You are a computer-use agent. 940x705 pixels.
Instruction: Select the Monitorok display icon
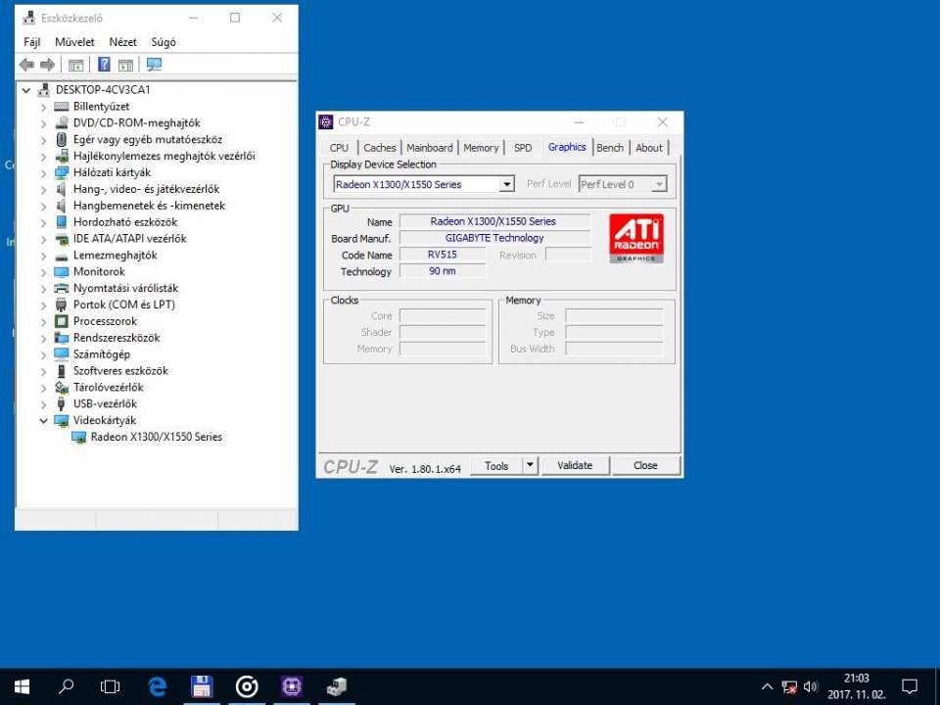[x=61, y=271]
